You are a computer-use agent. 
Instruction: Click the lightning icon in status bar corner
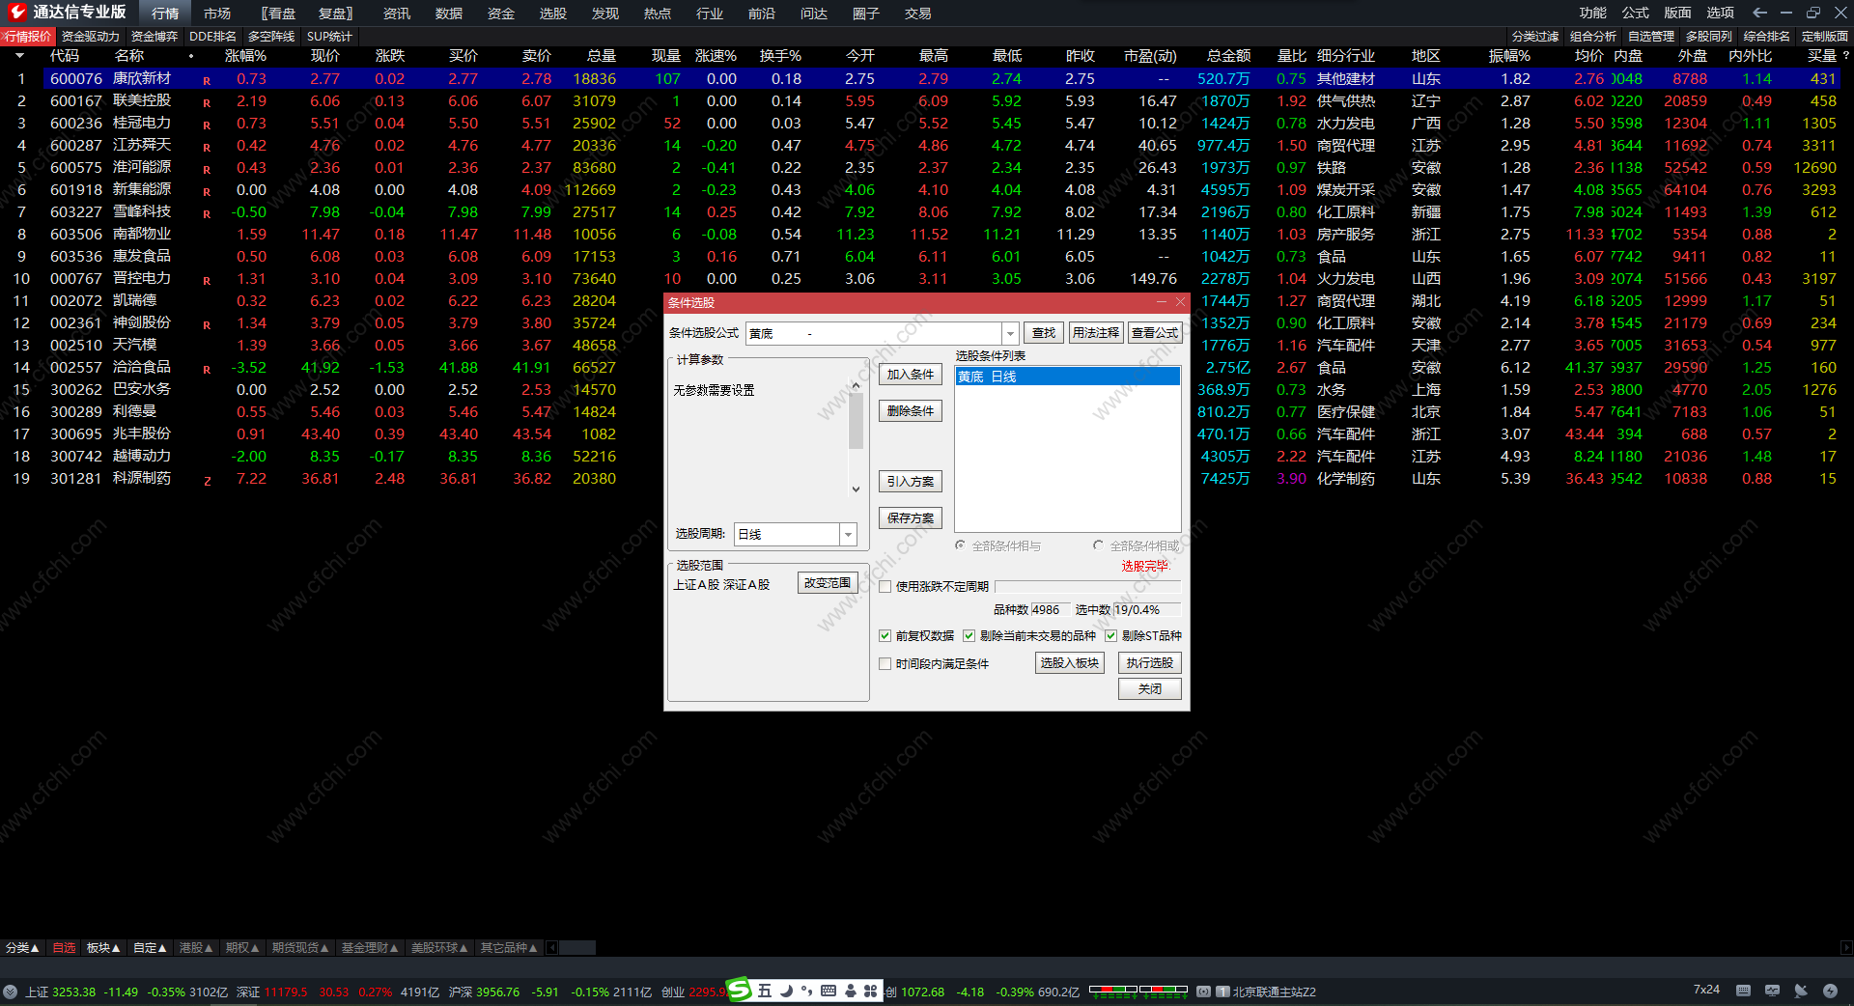click(1830, 991)
